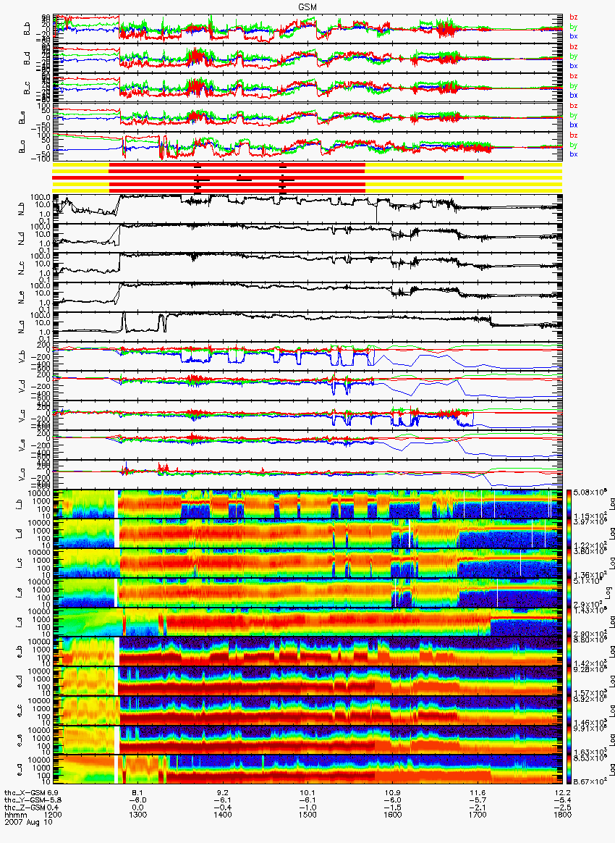
Task: Click the Y-GSM value -5.4
Action: 562,800
